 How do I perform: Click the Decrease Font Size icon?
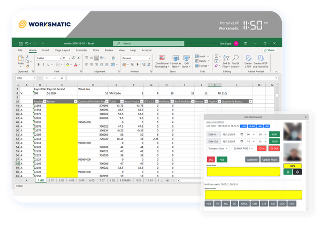(x=79, y=58)
